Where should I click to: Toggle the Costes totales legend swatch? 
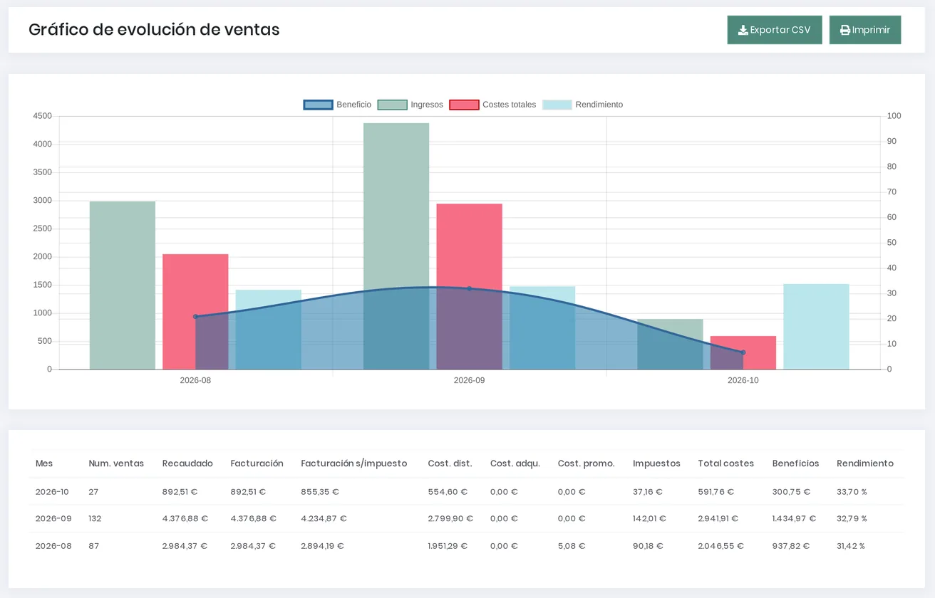pyautogui.click(x=464, y=105)
